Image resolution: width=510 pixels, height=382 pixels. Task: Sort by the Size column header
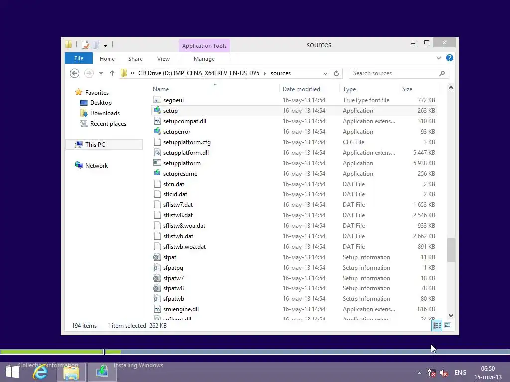tap(407, 89)
